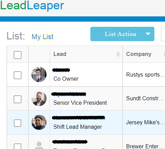Open the redacted Senior Vice President name link
Image resolution: width=165 pixels, height=149 pixels.
[x=69, y=94]
